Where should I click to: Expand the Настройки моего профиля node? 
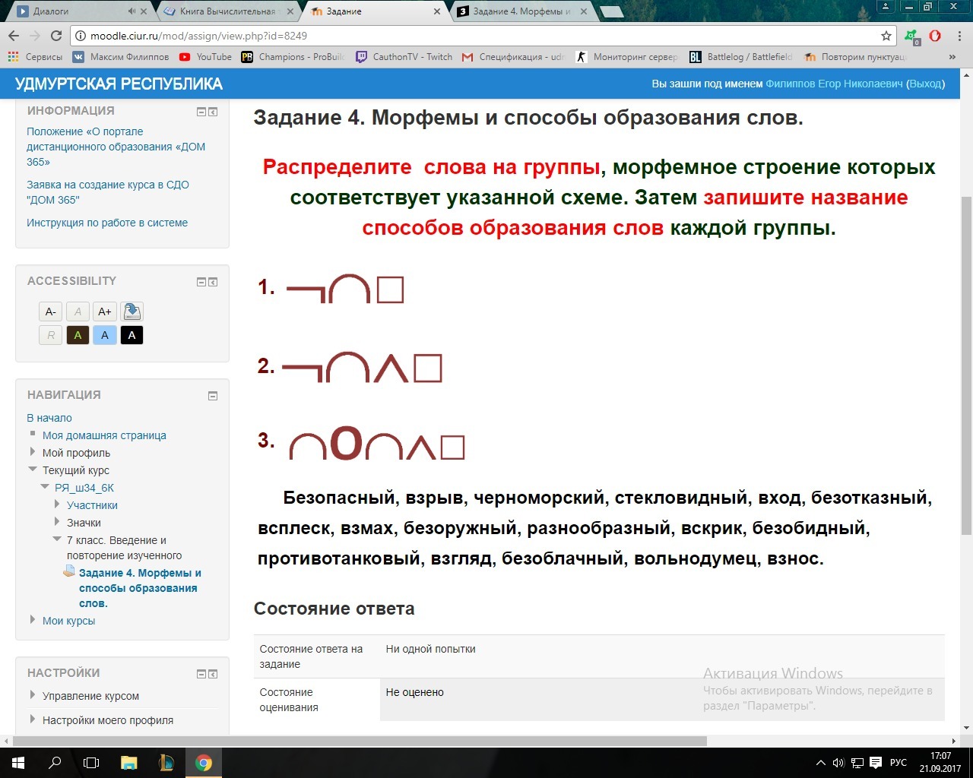click(33, 719)
